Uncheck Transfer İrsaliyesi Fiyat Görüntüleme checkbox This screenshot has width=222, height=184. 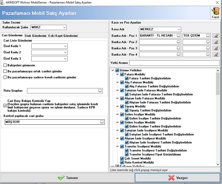point(127,154)
